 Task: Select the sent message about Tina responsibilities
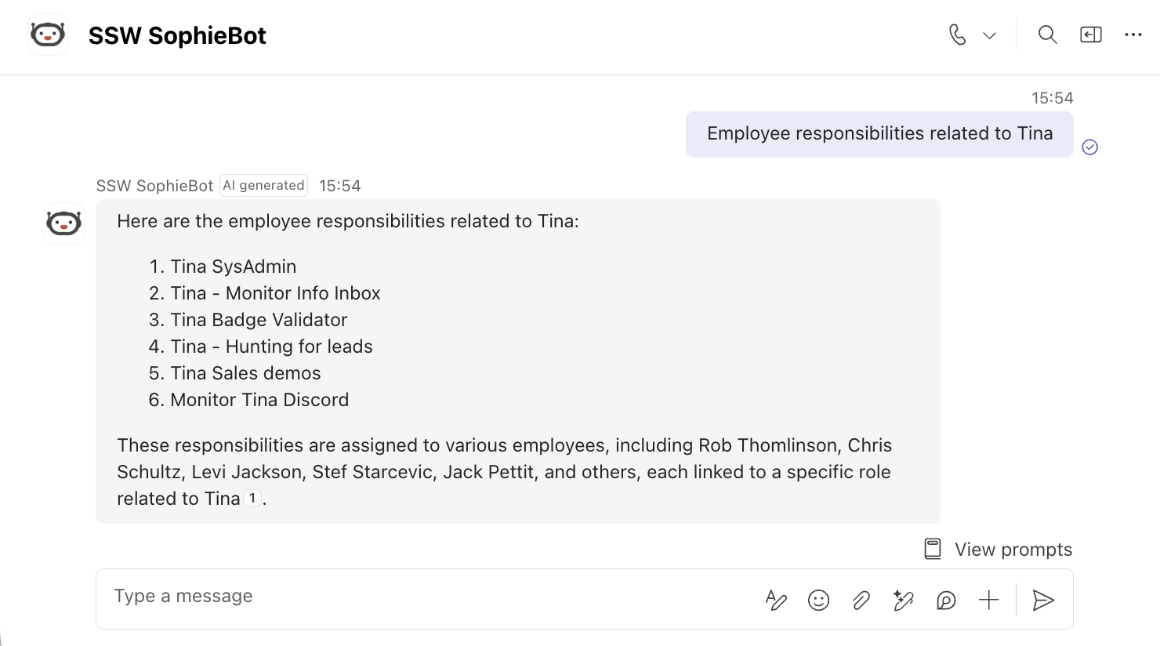pos(879,134)
